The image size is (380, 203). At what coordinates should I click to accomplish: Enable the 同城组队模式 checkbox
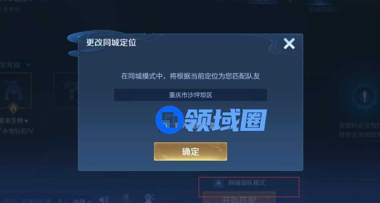tap(219, 183)
